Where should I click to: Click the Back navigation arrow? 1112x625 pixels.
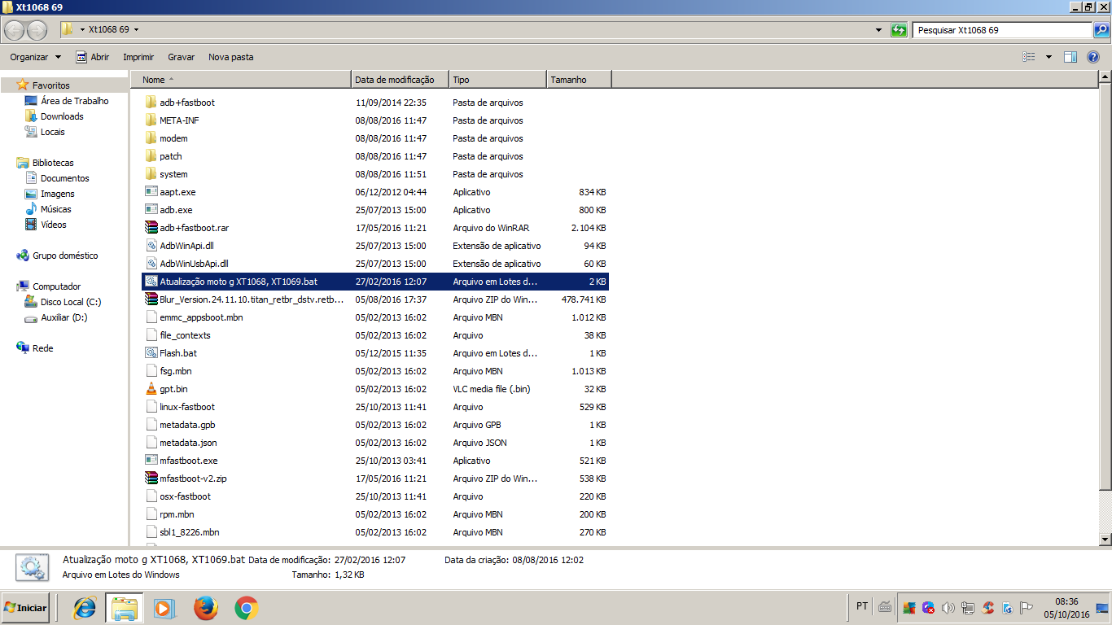(x=14, y=30)
